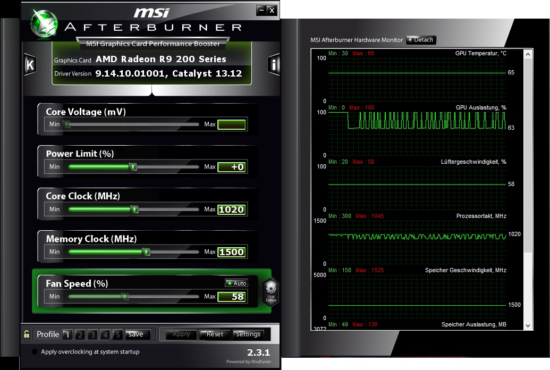
Task: Select profile slot 2
Action: coord(80,334)
